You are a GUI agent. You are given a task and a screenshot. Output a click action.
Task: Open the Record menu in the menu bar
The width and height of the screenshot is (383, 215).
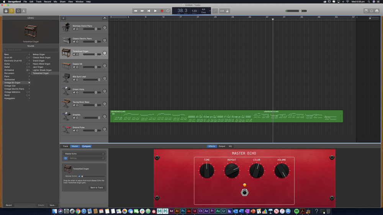coord(47,2)
